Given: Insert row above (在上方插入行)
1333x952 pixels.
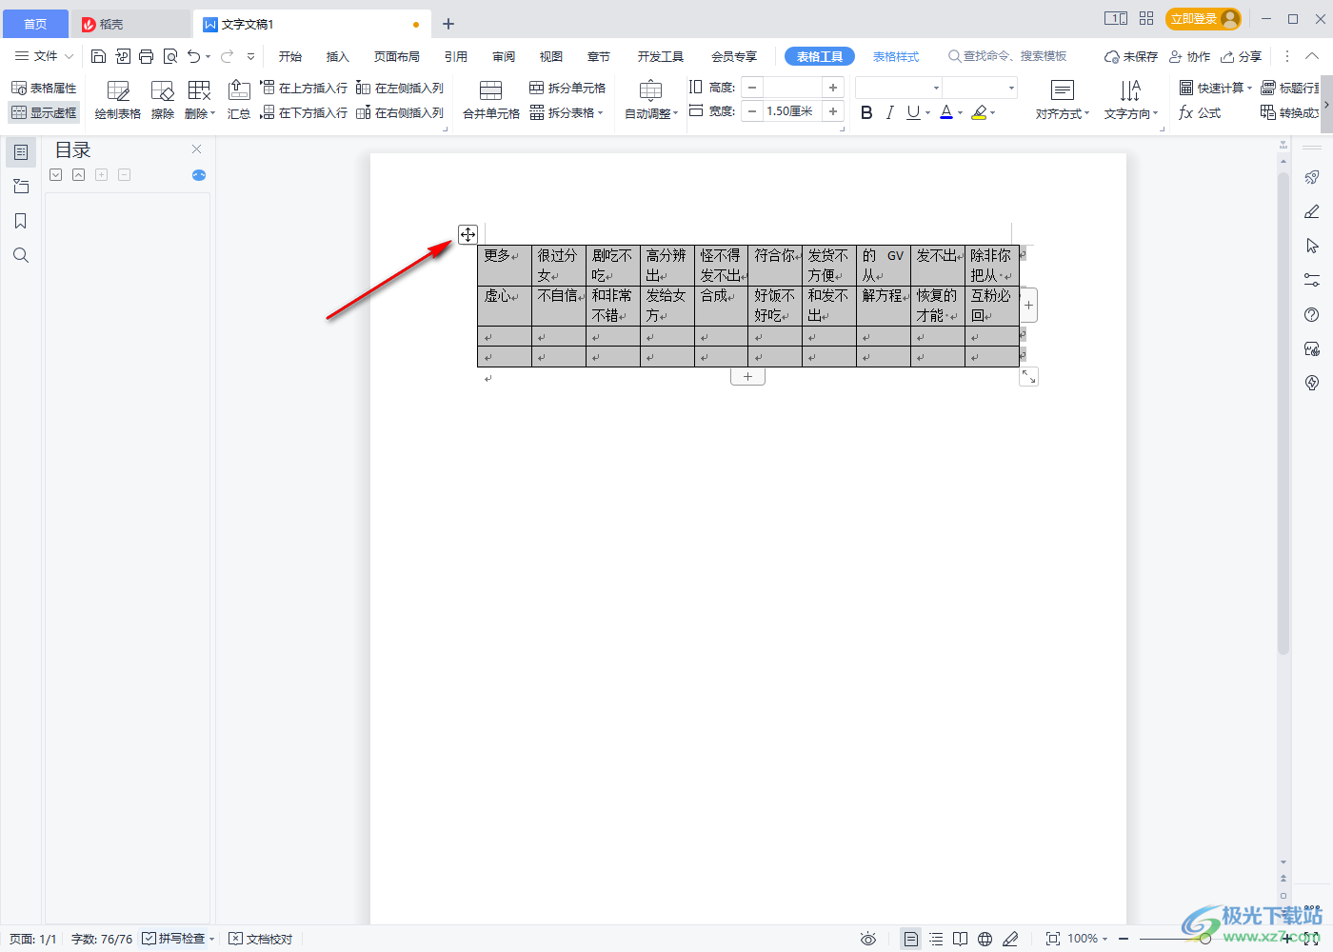Looking at the screenshot, I should (x=305, y=88).
